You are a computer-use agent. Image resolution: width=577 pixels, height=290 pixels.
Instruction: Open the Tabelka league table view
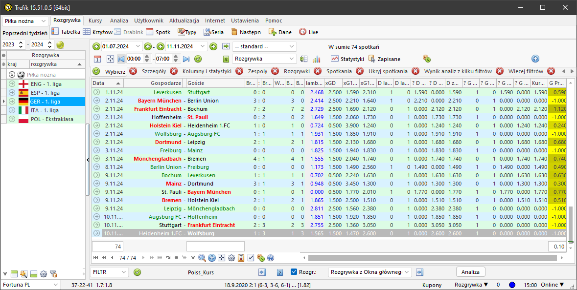point(66,32)
